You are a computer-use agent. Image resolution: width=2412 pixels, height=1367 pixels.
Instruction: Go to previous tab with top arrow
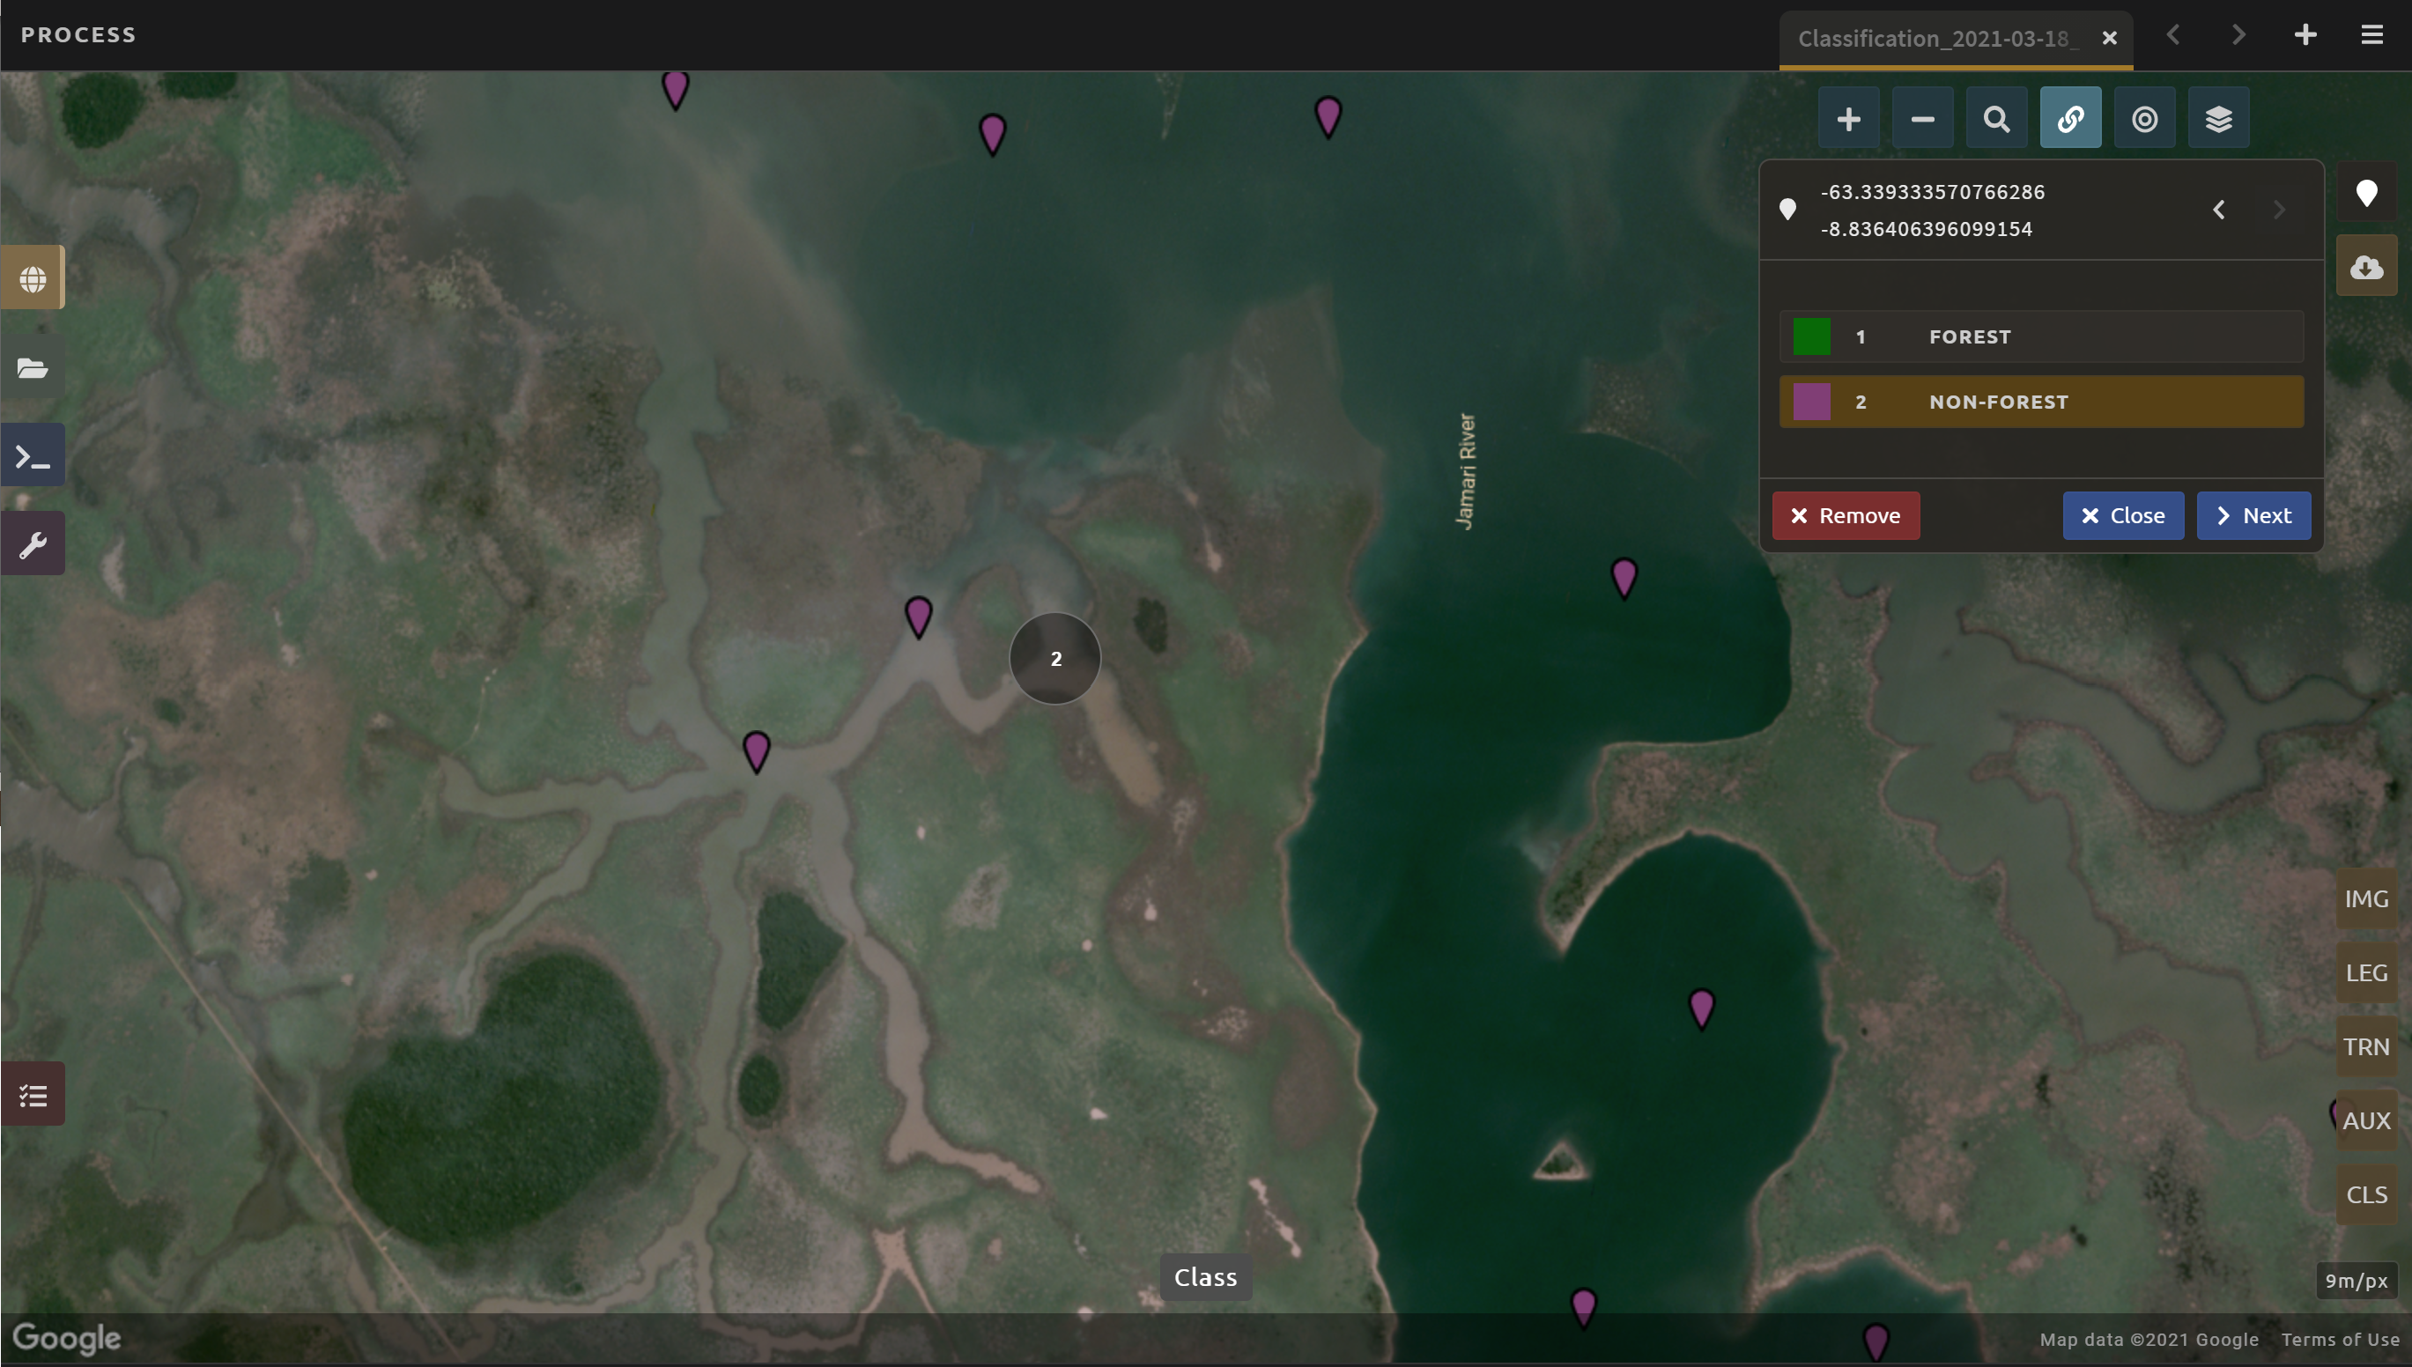pyautogui.click(x=2172, y=34)
